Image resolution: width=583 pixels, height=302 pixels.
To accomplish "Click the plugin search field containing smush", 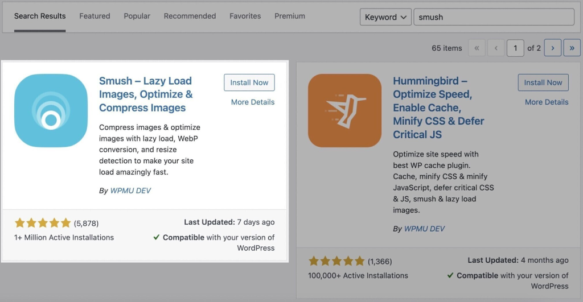I will (493, 17).
